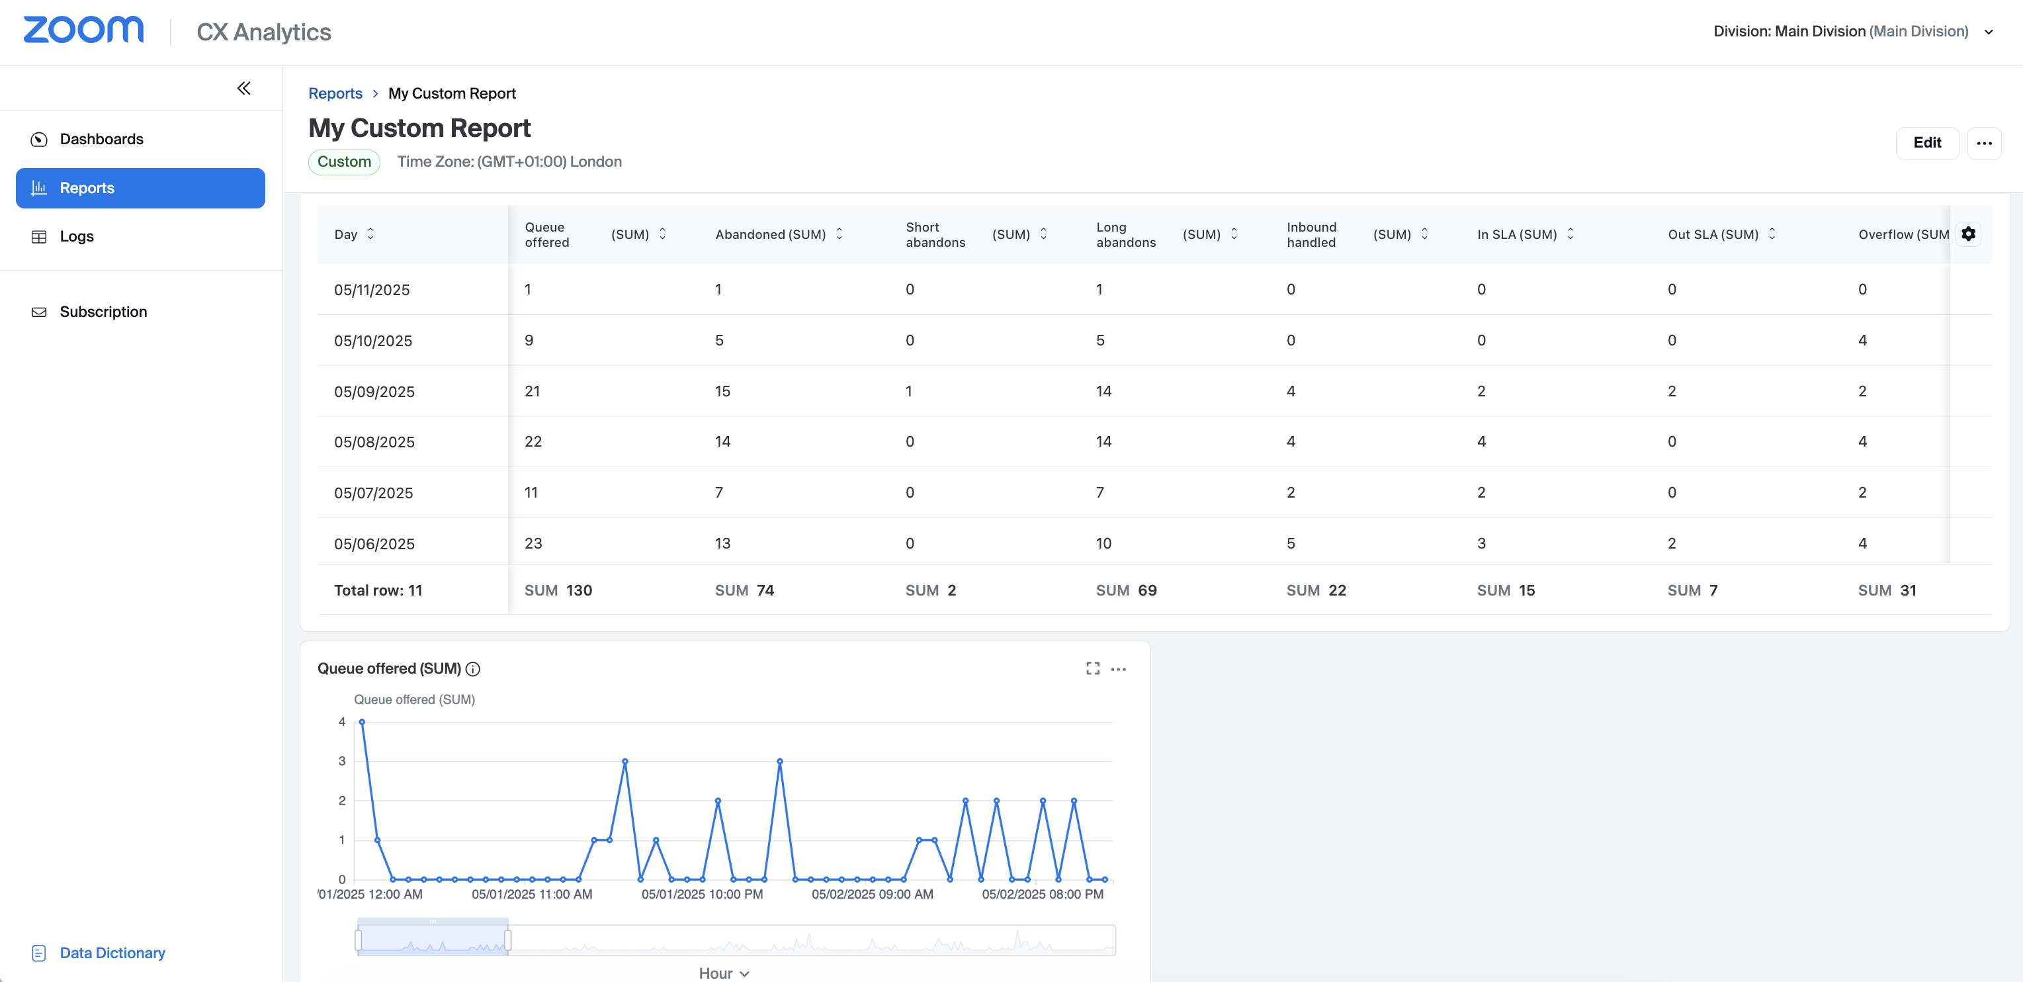Click the Edit report button
Viewport: 2023px width, 982px height.
[x=1926, y=143]
